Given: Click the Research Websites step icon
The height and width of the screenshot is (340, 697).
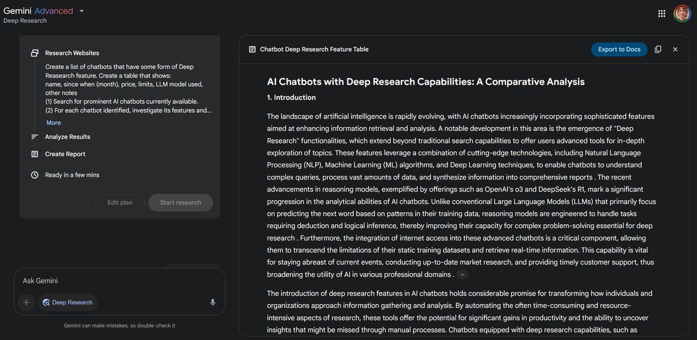Looking at the screenshot, I should (x=35, y=53).
